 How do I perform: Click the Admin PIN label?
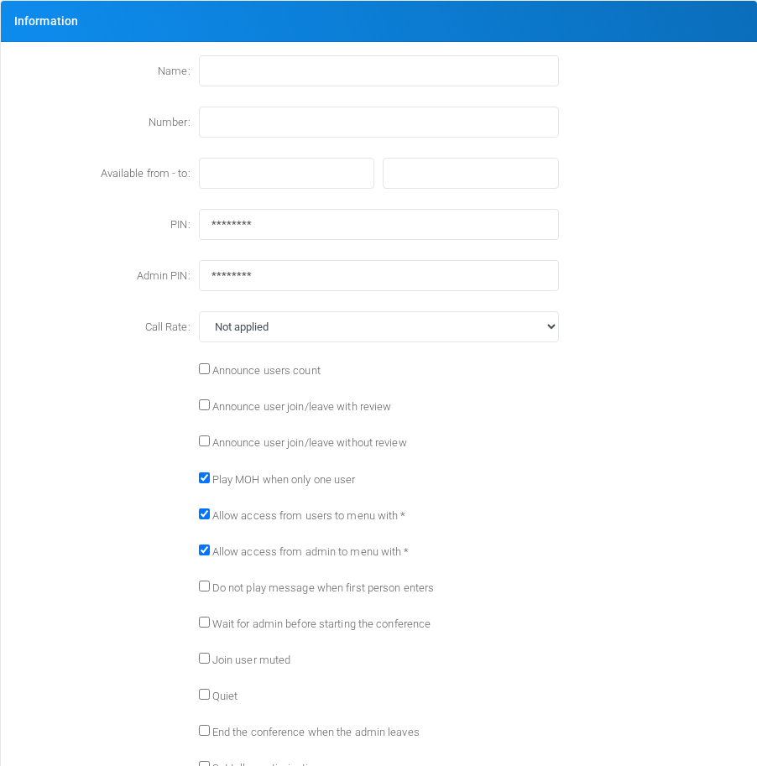point(163,275)
